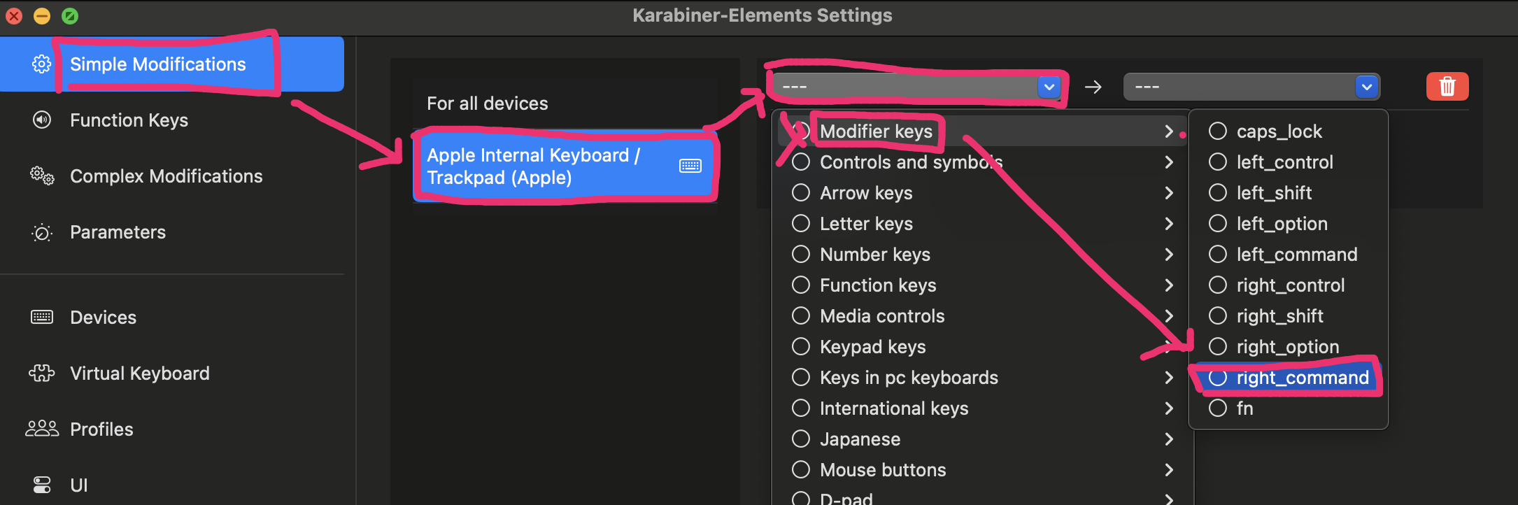Click the Complex Modifications gears icon
The image size is (1518, 505).
[x=42, y=176]
